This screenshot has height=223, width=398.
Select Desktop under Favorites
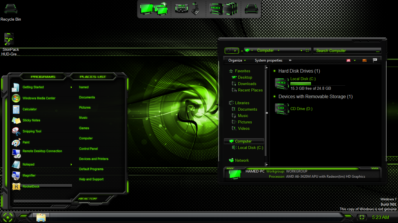pyautogui.click(x=245, y=77)
